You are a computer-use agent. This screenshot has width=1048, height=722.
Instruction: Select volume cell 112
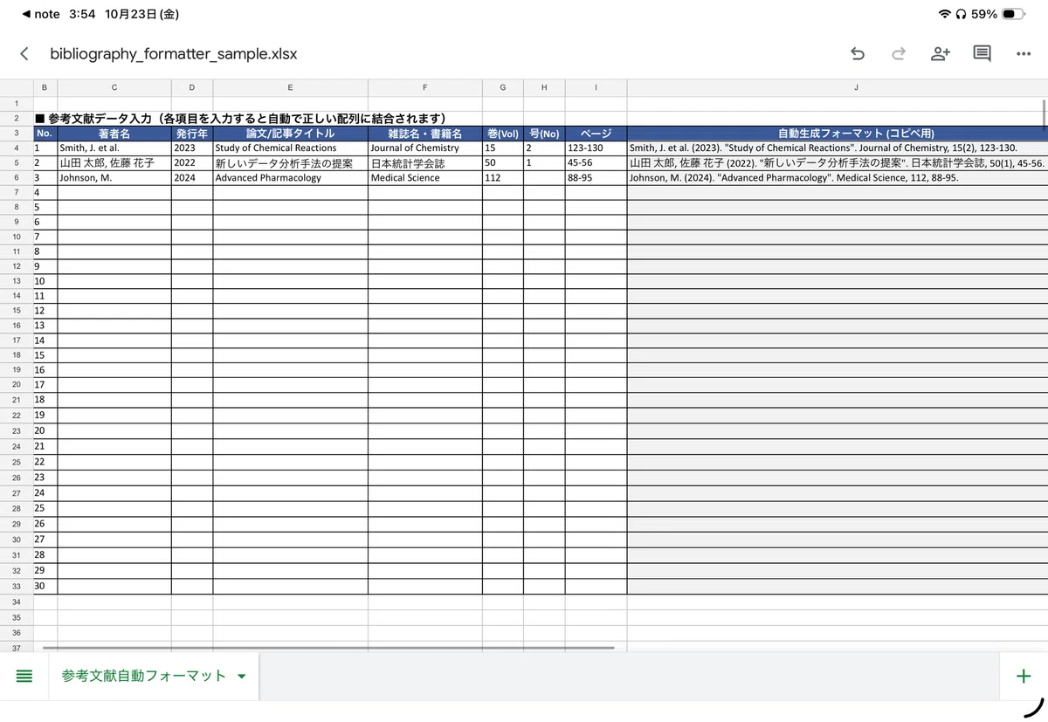point(503,177)
